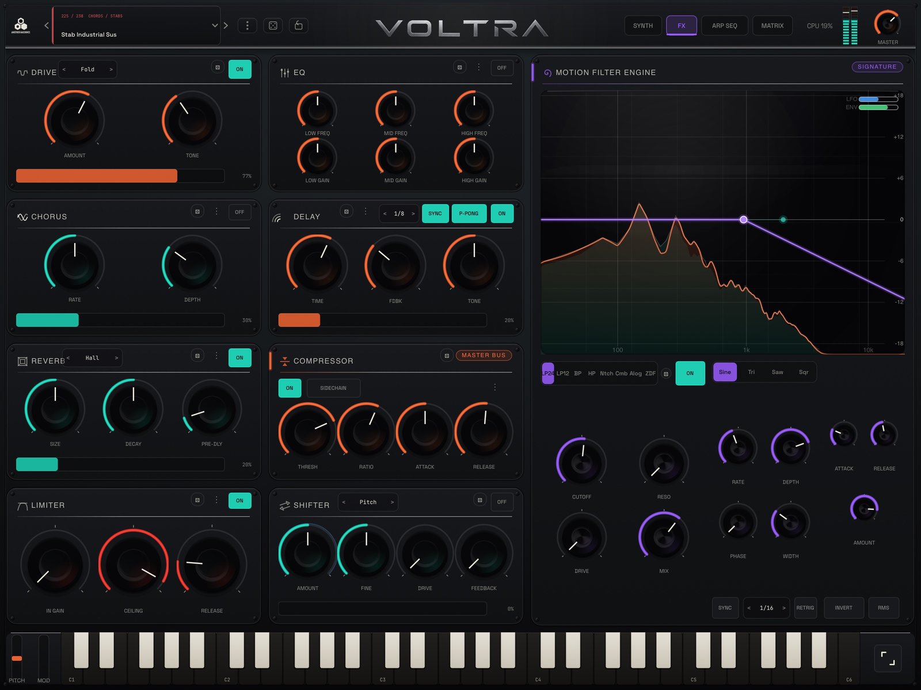The image size is (921, 690).
Task: Randomize the Shifter module with its dice icon
Action: point(479,500)
